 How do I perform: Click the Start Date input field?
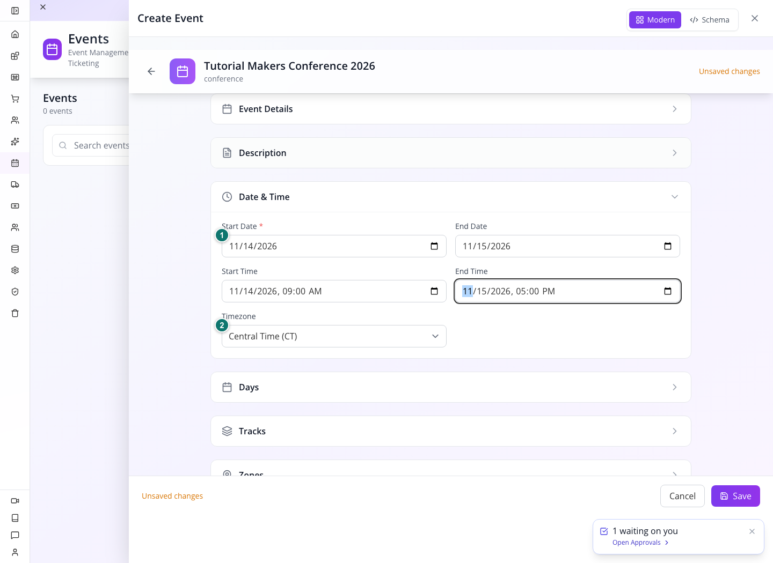(334, 246)
